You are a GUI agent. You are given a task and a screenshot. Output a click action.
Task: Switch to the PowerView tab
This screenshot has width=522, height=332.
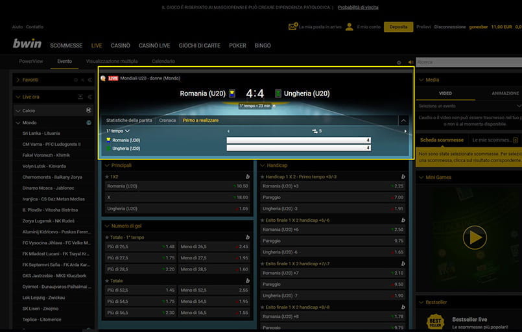pos(31,61)
